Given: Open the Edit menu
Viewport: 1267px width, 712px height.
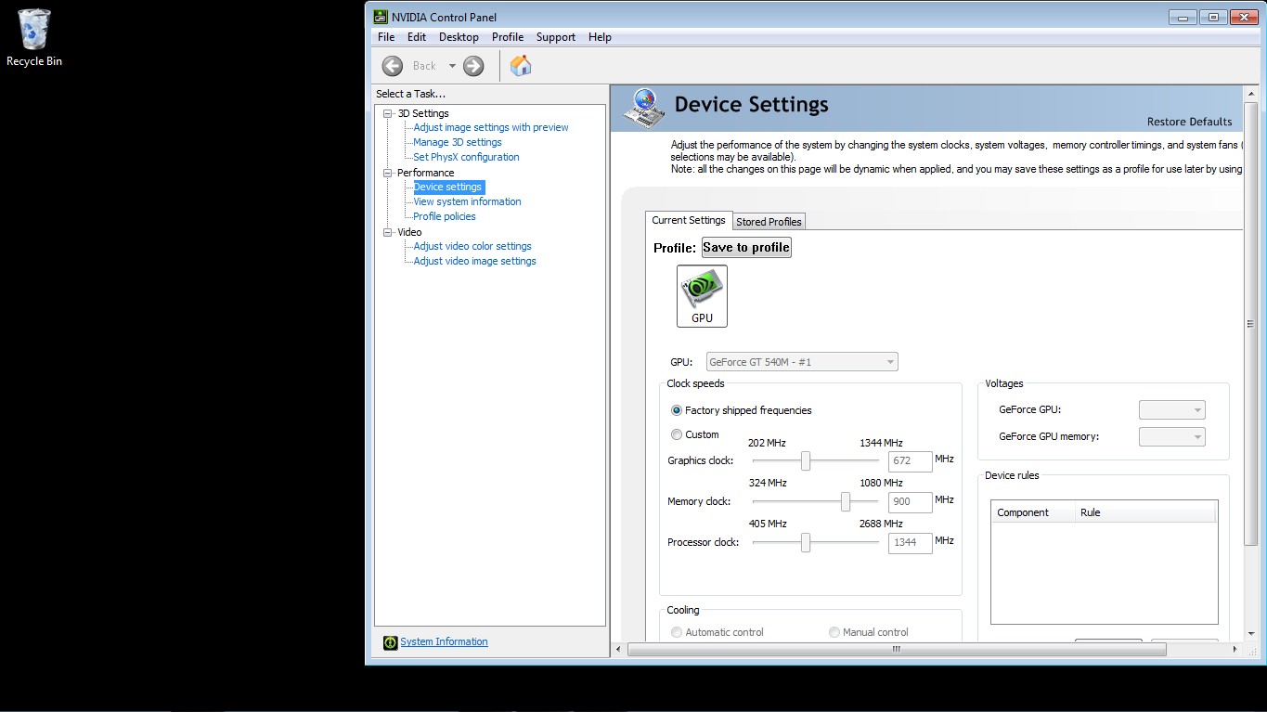Looking at the screenshot, I should point(417,37).
